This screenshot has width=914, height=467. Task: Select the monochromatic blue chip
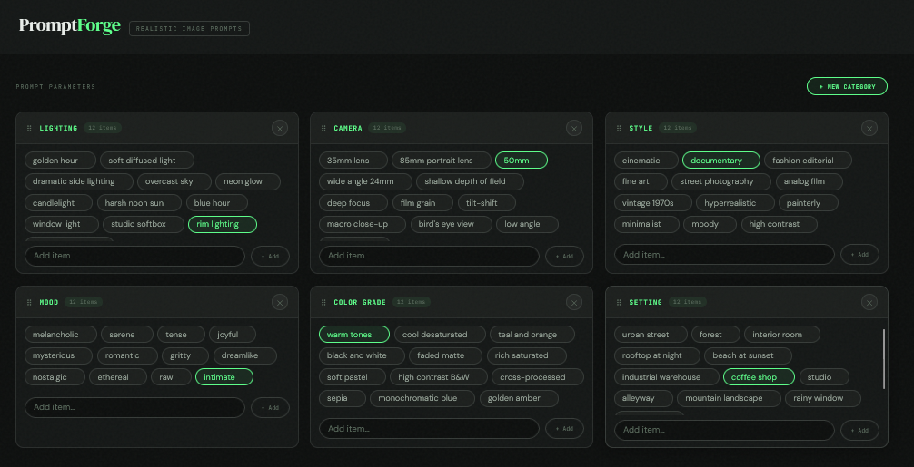tap(422, 398)
